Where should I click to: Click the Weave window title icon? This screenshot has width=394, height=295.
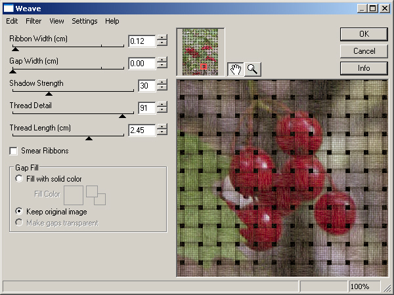point(9,9)
